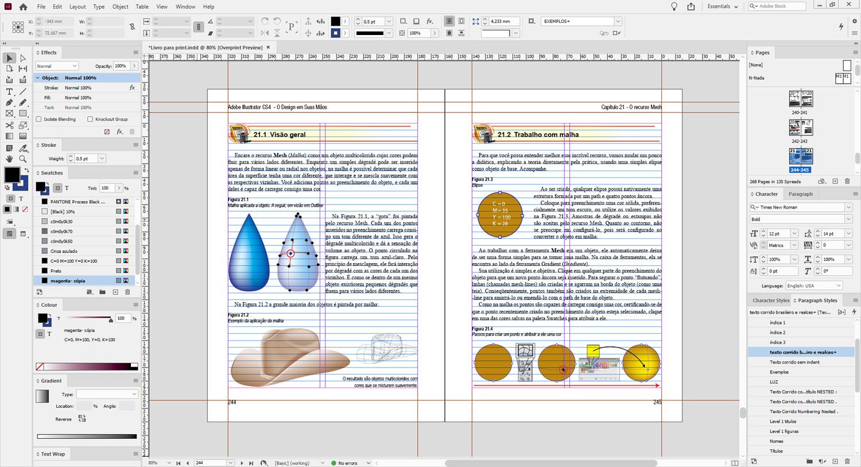Screen dimensions: 861x467
Task: Switch to Paragraph tab
Action: [800, 194]
